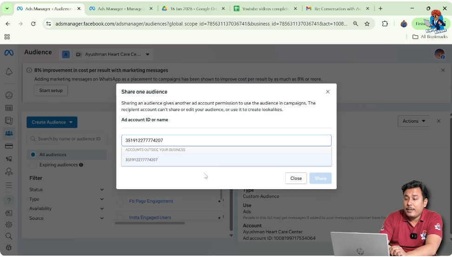Open Campaigns table icon in sidebar
Image resolution: width=452 pixels, height=257 pixels.
[9, 108]
